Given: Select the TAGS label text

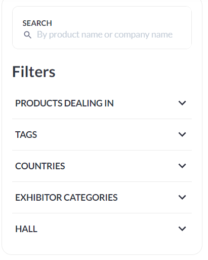Looking at the screenshot, I should [26, 135].
